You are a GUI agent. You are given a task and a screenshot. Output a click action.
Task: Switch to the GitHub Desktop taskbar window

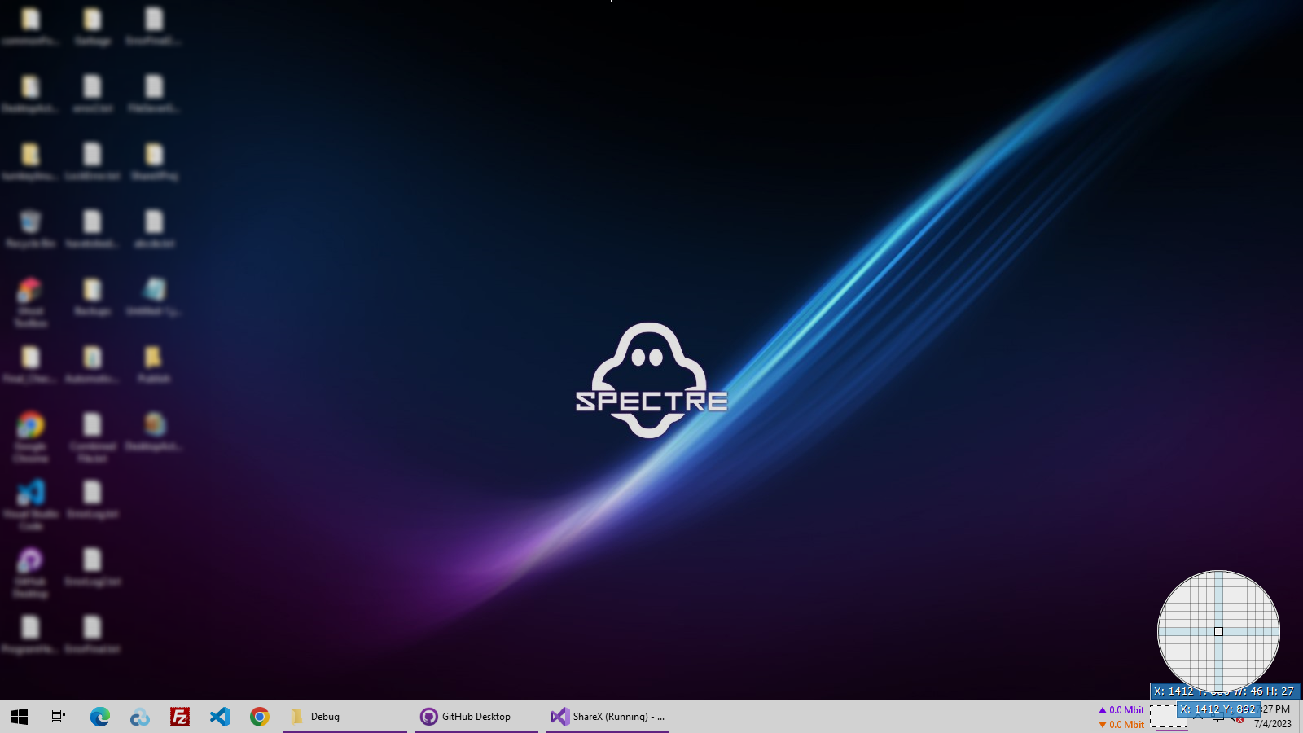click(x=476, y=717)
